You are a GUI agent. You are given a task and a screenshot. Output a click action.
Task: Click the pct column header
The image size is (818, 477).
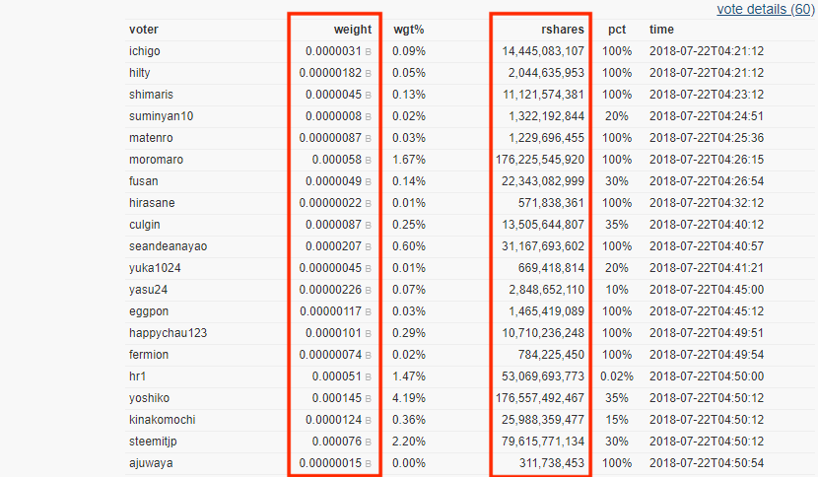(x=617, y=30)
